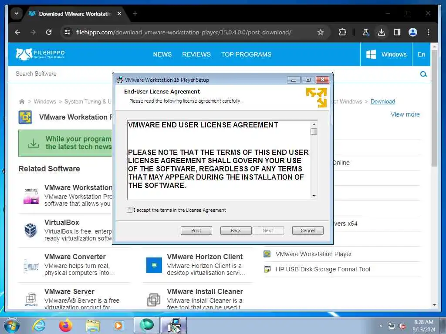Open the TOP PROGRAMS menu item
The width and height of the screenshot is (446, 334).
(x=247, y=54)
